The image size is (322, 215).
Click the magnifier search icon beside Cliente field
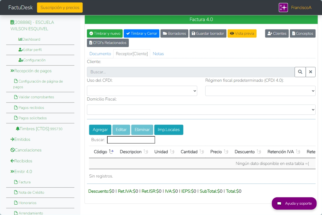[300, 72]
